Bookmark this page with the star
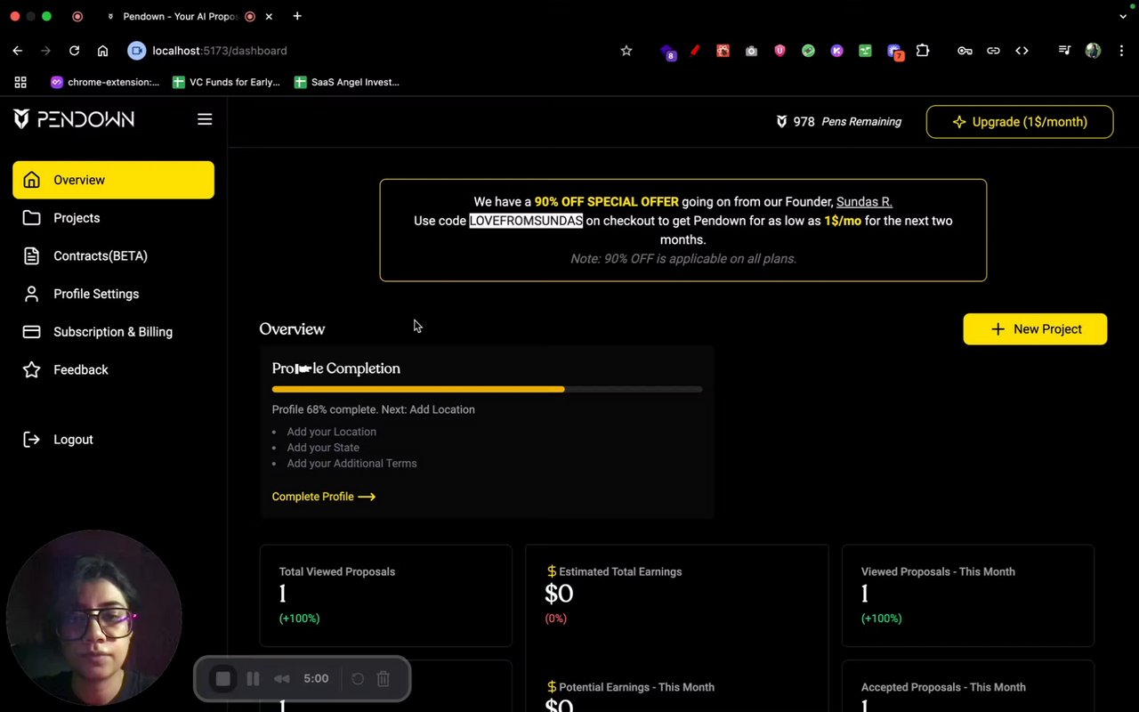This screenshot has height=712, width=1139. [x=626, y=51]
